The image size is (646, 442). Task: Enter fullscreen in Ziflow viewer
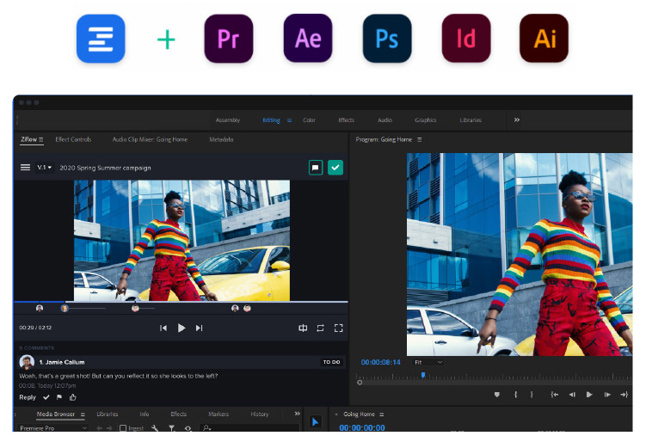click(339, 328)
